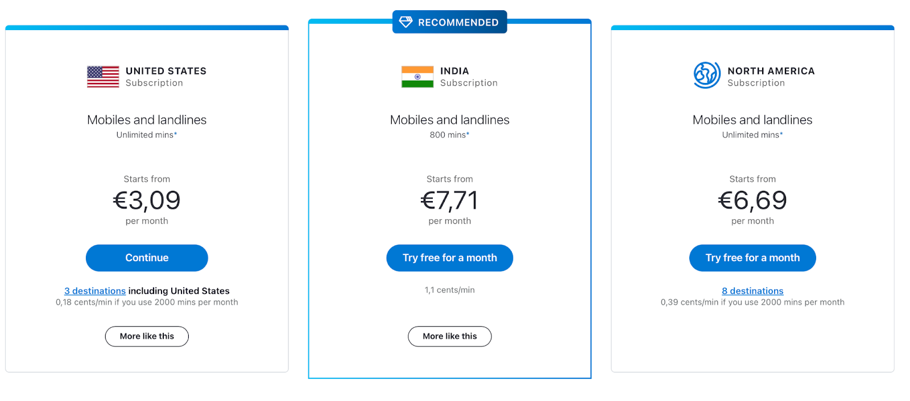Open the 3 destinations link
This screenshot has width=910, height=401.
95,291
